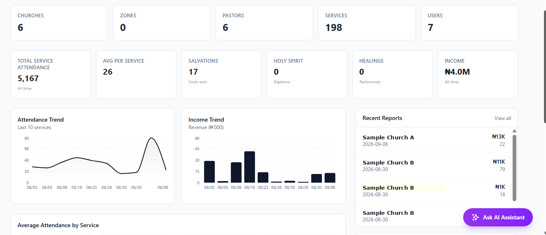Image resolution: width=546 pixels, height=235 pixels.
Task: Click the Attendance Trend chart title
Action: (x=40, y=120)
